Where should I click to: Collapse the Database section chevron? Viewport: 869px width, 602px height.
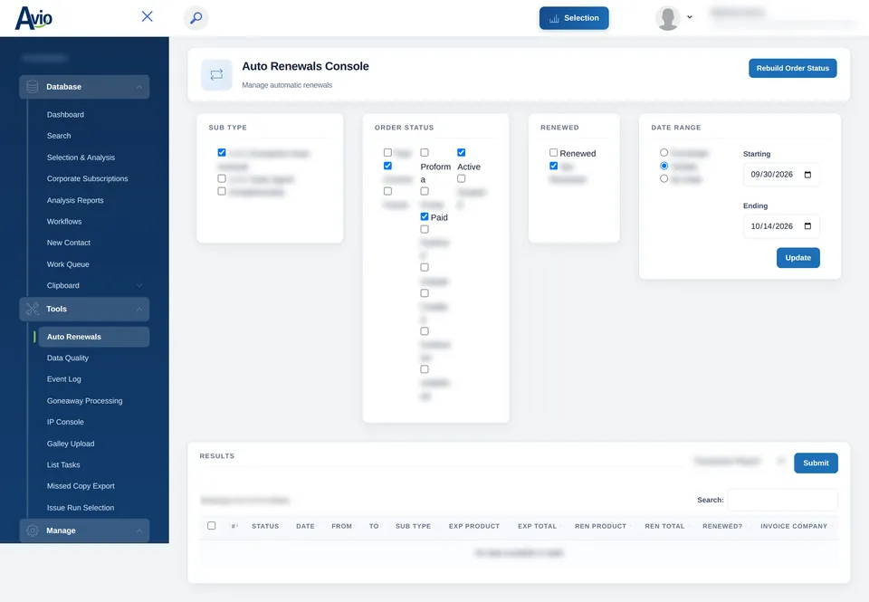click(139, 87)
